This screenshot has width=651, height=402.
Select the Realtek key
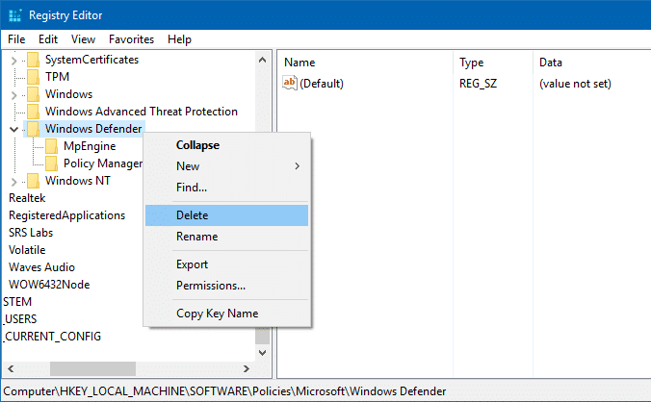[x=27, y=198]
